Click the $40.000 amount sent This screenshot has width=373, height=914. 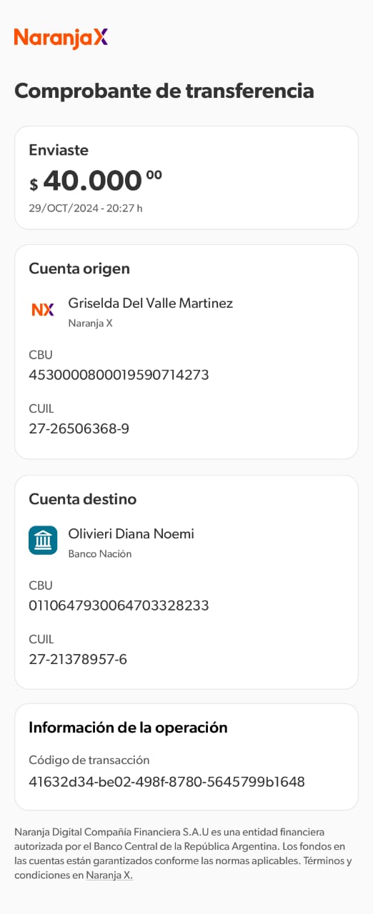96,181
